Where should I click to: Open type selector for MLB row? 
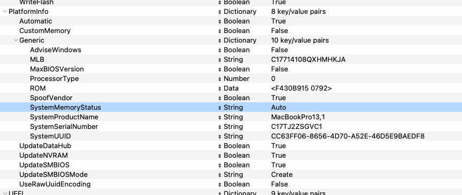220,60
